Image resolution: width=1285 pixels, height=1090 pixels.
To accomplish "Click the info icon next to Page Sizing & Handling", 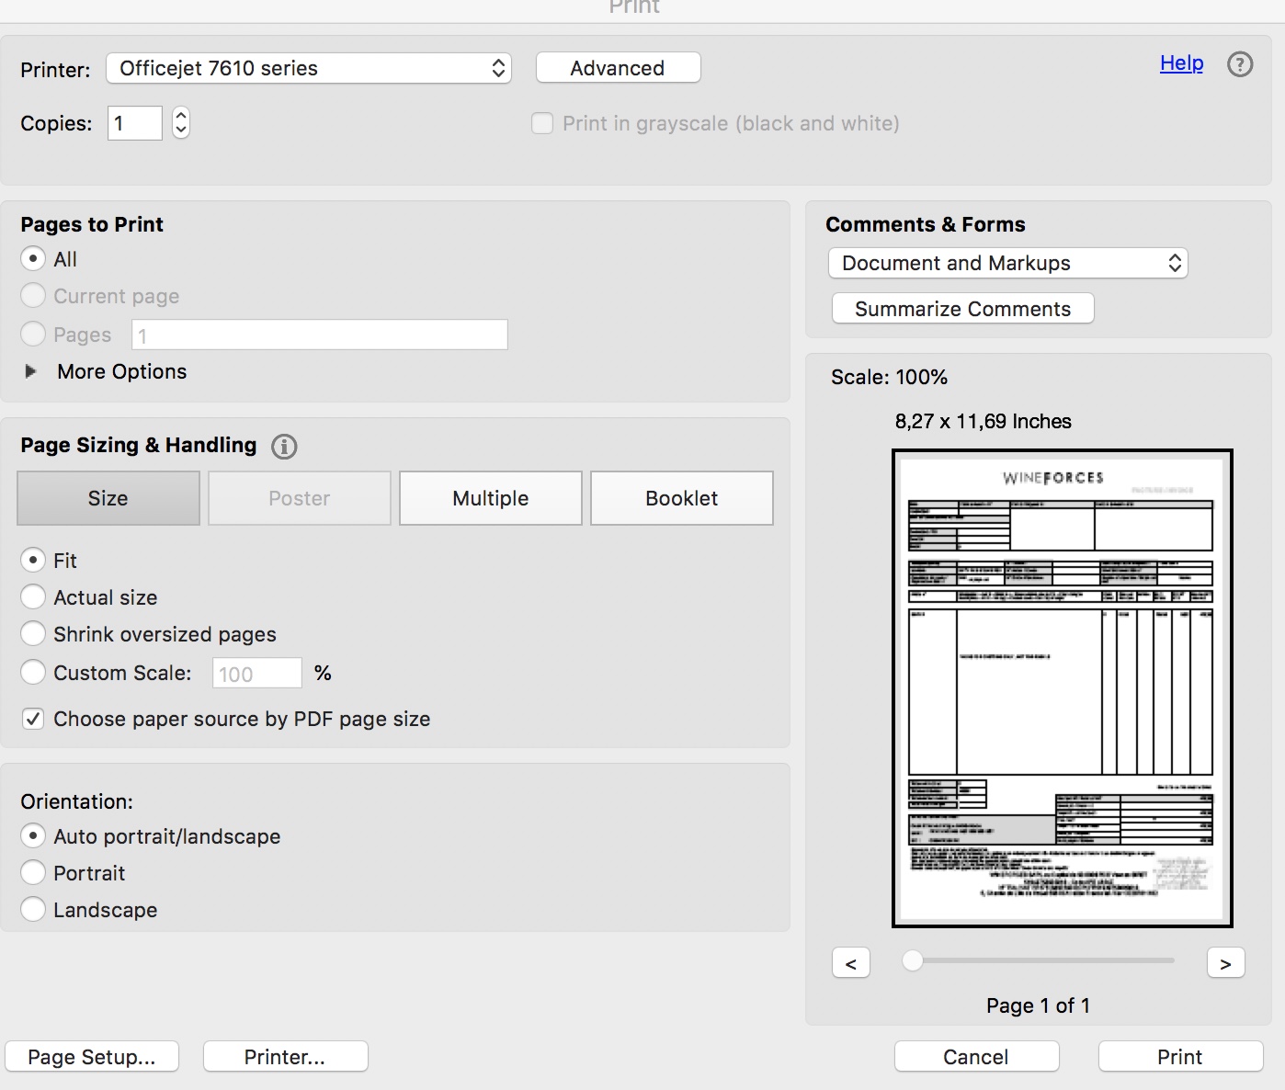I will (284, 447).
